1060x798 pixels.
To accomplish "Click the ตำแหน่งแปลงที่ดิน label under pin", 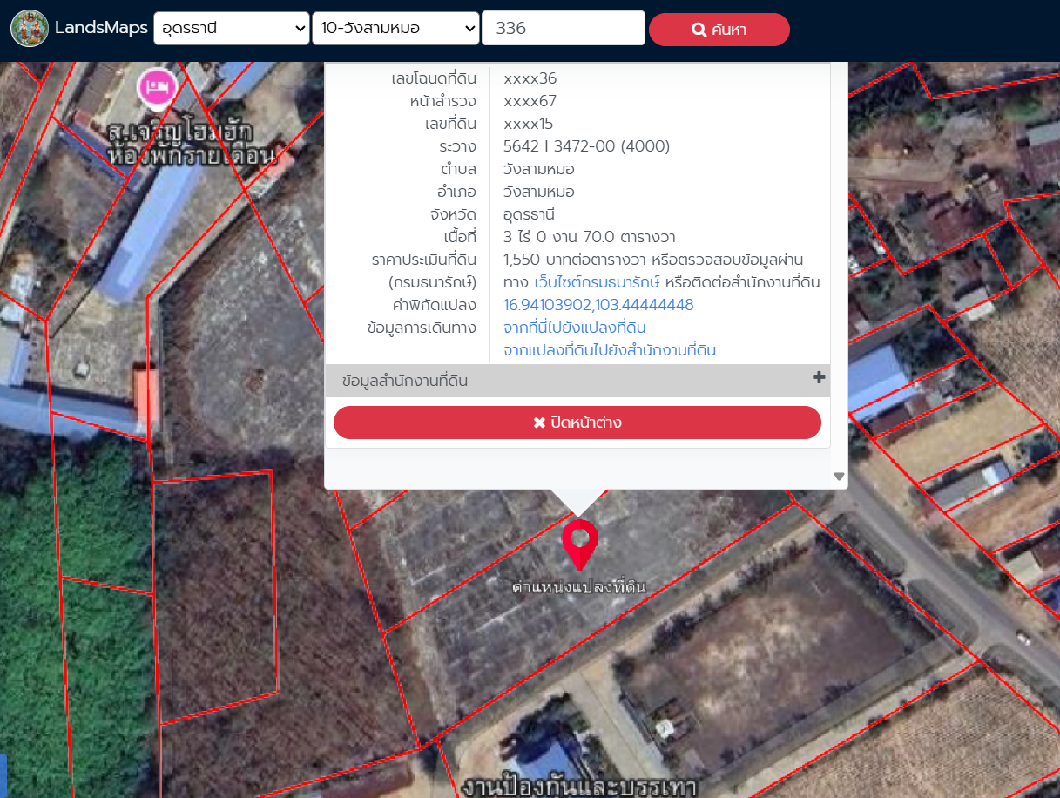I will [579, 587].
